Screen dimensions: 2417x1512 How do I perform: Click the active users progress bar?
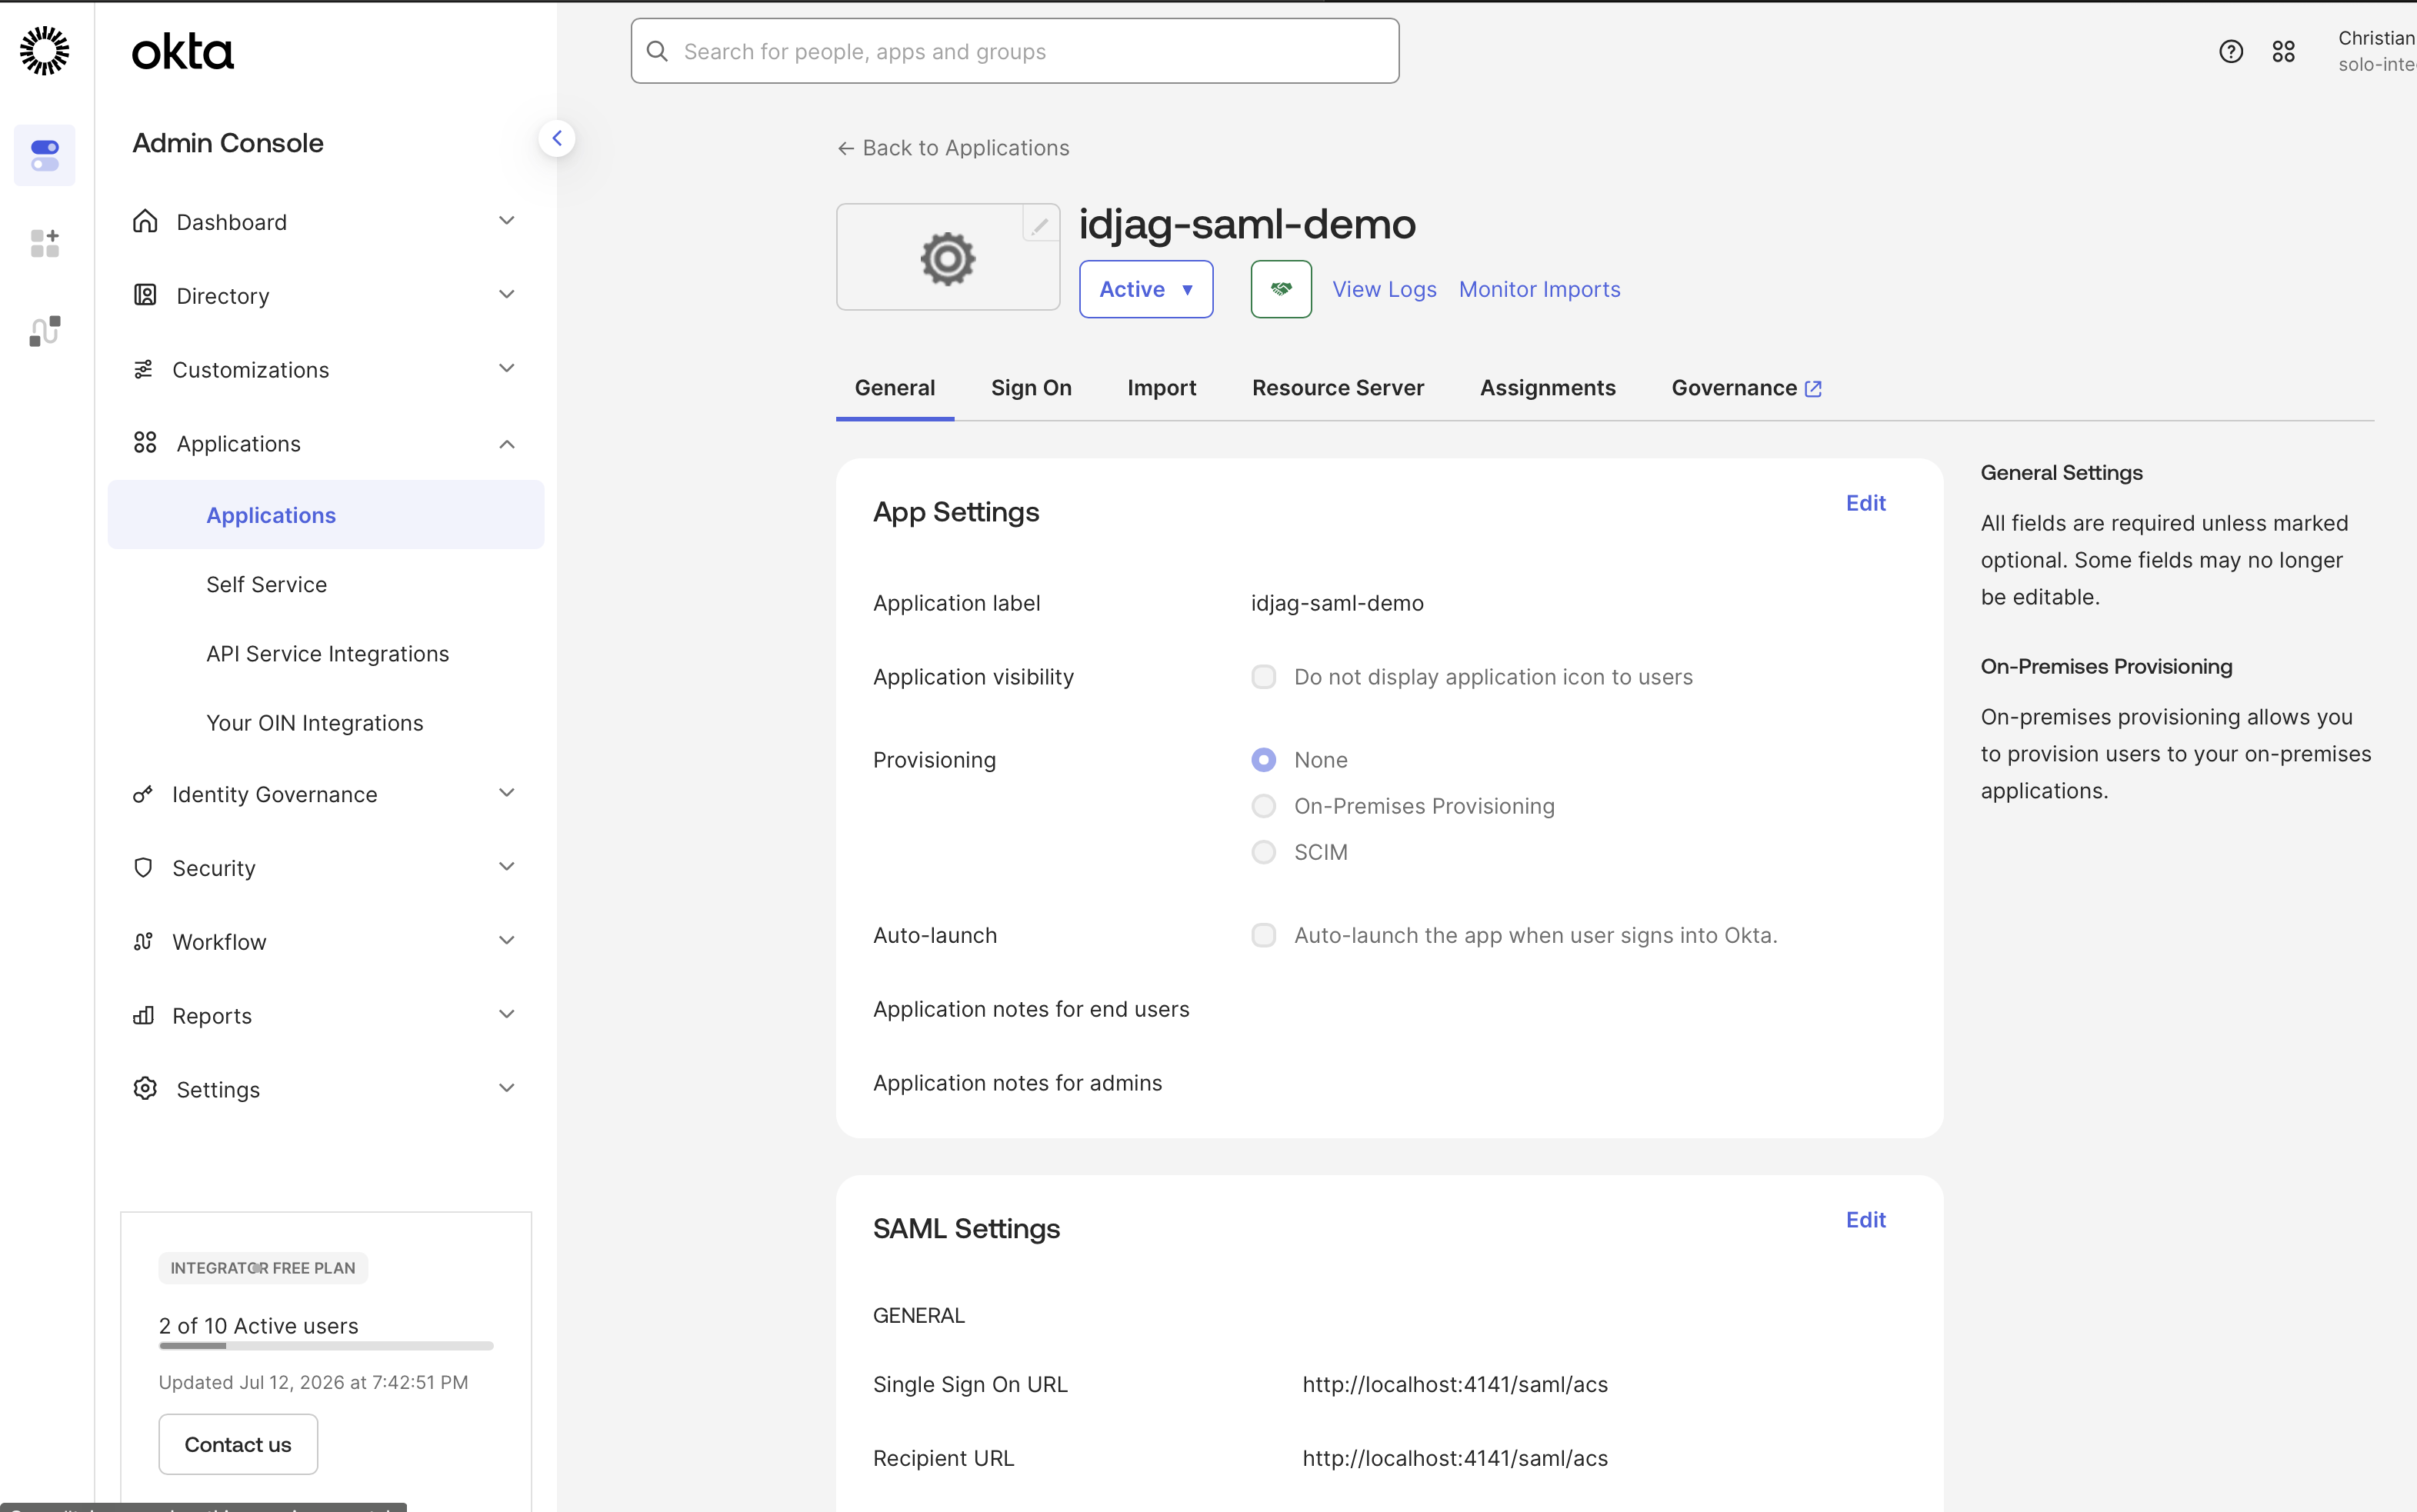tap(326, 1346)
